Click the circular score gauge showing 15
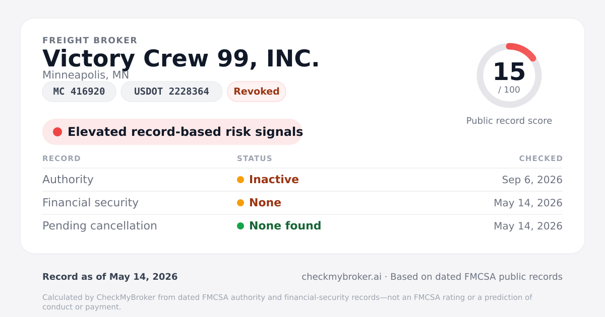The image size is (605, 317). click(509, 75)
